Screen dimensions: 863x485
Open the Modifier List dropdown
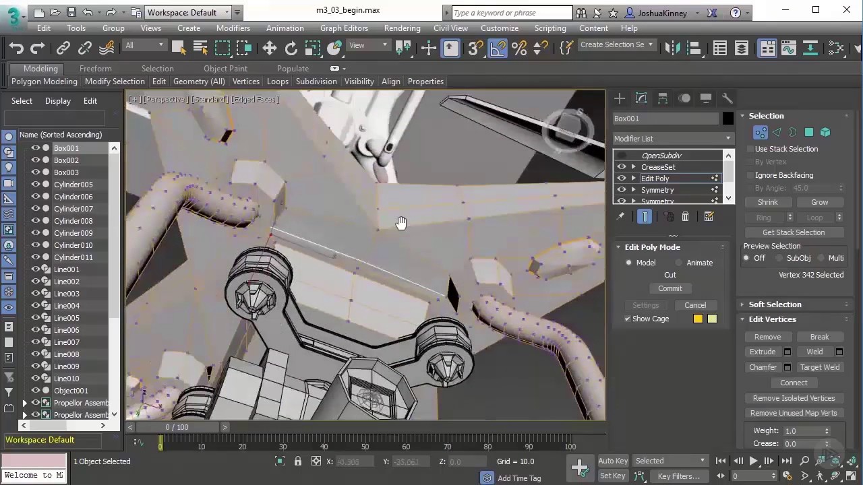pos(673,139)
